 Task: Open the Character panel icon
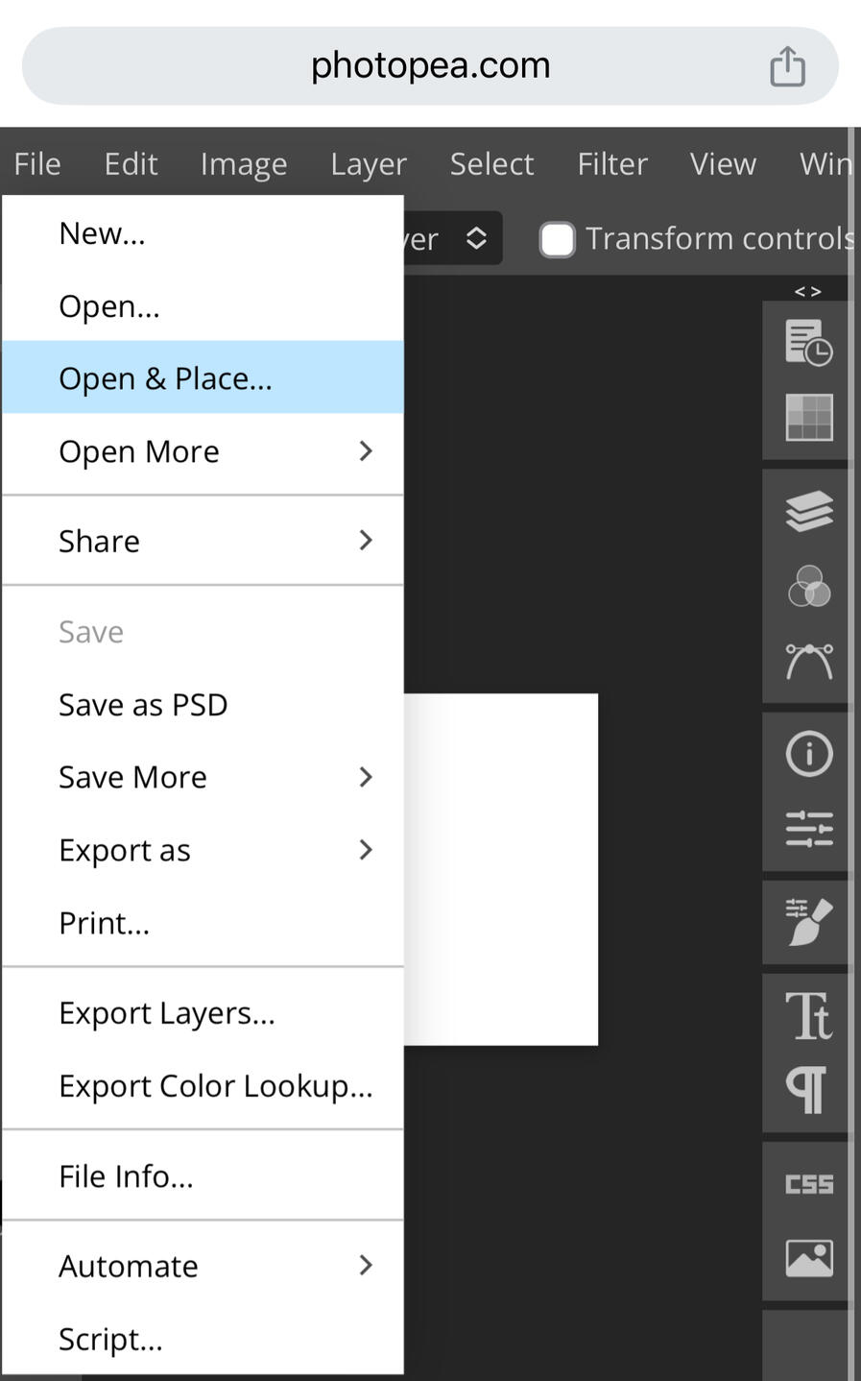pyautogui.click(x=807, y=1014)
